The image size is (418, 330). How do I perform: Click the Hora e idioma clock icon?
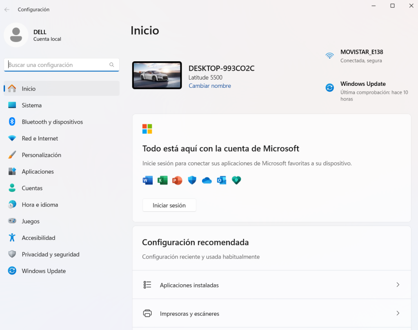click(12, 204)
